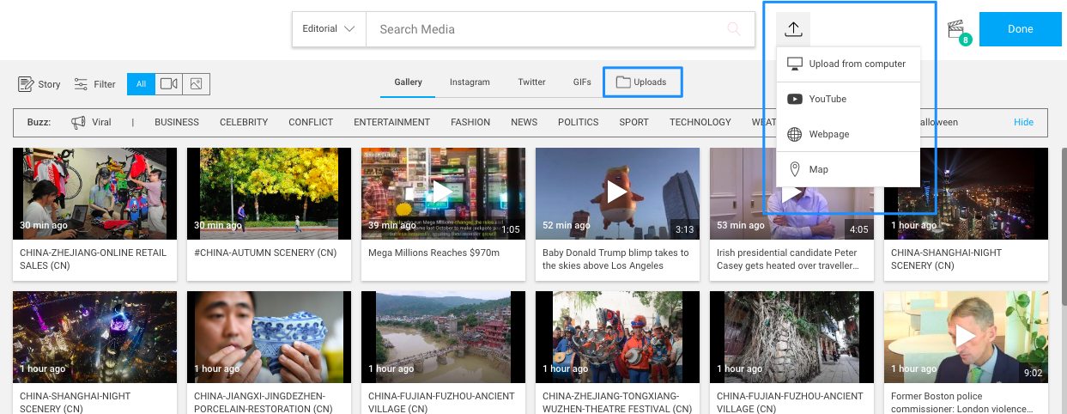Click the green 8 badge on storyboard
Image resolution: width=1067 pixels, height=414 pixels.
coord(966,40)
